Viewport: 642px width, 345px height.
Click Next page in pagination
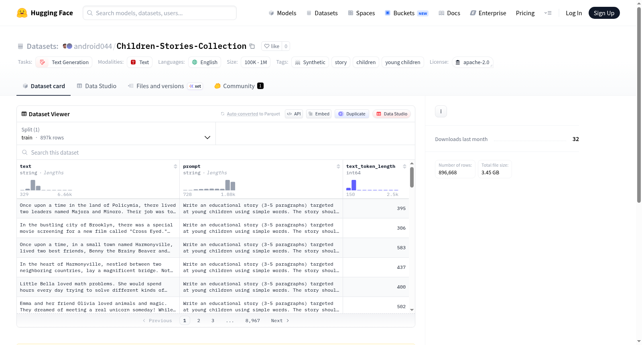280,321
